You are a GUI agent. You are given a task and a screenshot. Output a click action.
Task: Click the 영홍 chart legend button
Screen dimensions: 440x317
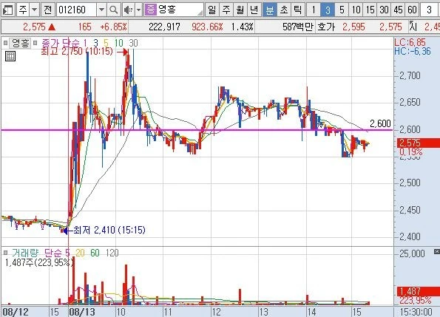coord(21,43)
